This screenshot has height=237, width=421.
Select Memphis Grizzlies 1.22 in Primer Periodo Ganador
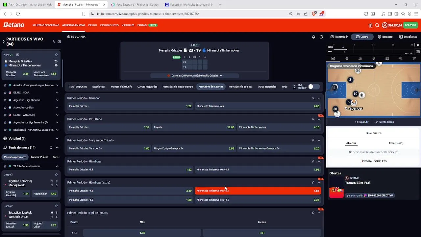[130, 106]
